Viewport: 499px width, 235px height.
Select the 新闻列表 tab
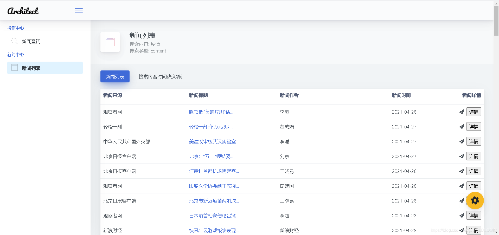pyautogui.click(x=115, y=76)
